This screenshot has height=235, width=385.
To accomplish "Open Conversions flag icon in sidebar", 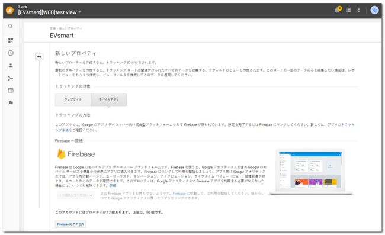I will point(11,103).
